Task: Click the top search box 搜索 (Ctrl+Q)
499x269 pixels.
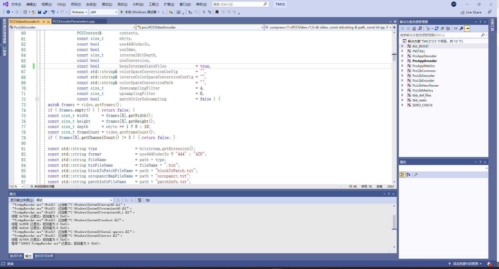Action: tap(240, 4)
